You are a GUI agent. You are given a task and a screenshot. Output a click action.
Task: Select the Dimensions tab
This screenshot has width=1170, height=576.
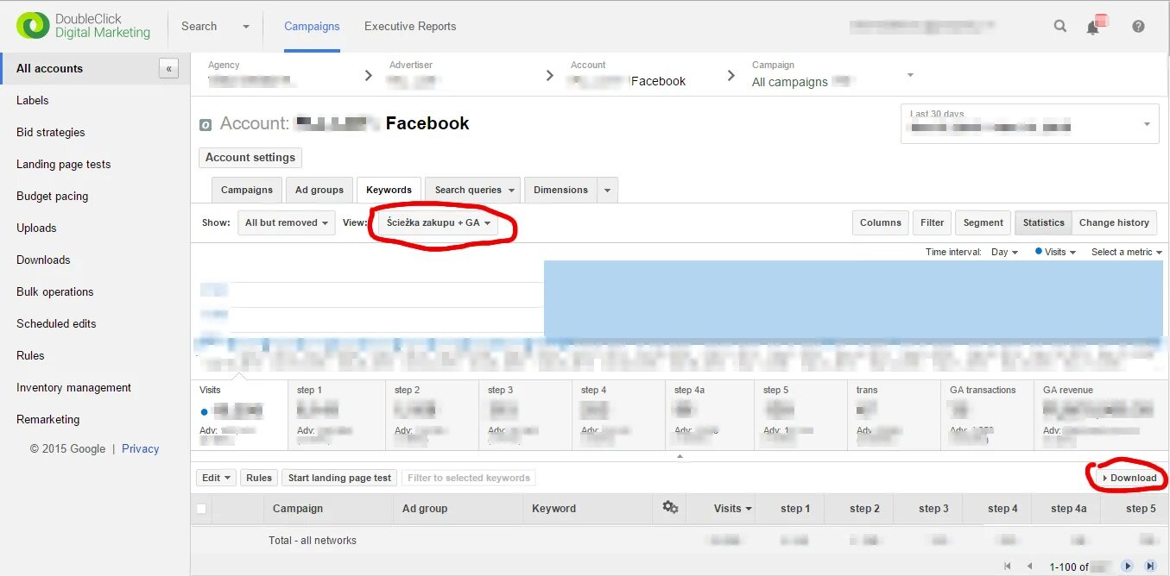coord(560,191)
